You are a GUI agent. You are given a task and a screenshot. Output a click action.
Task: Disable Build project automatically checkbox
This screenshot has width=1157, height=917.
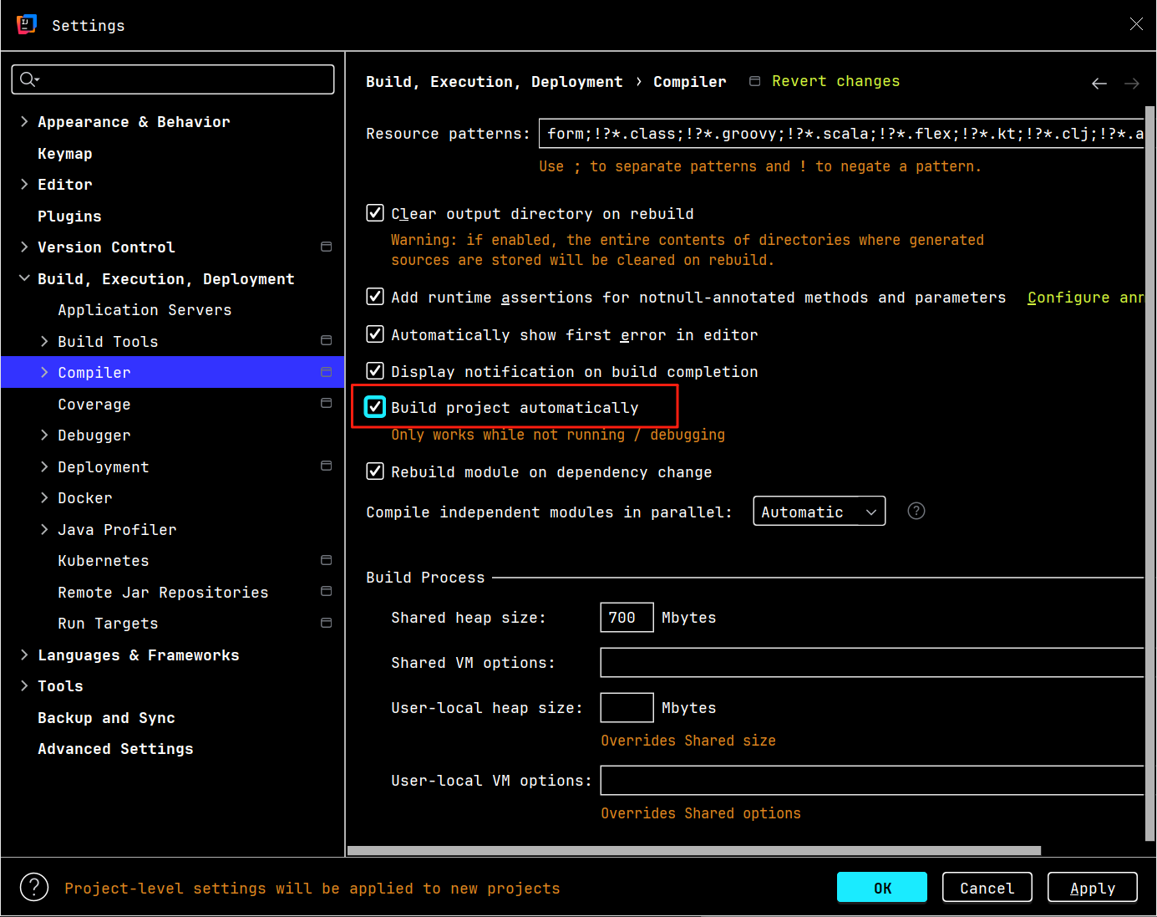click(x=375, y=407)
